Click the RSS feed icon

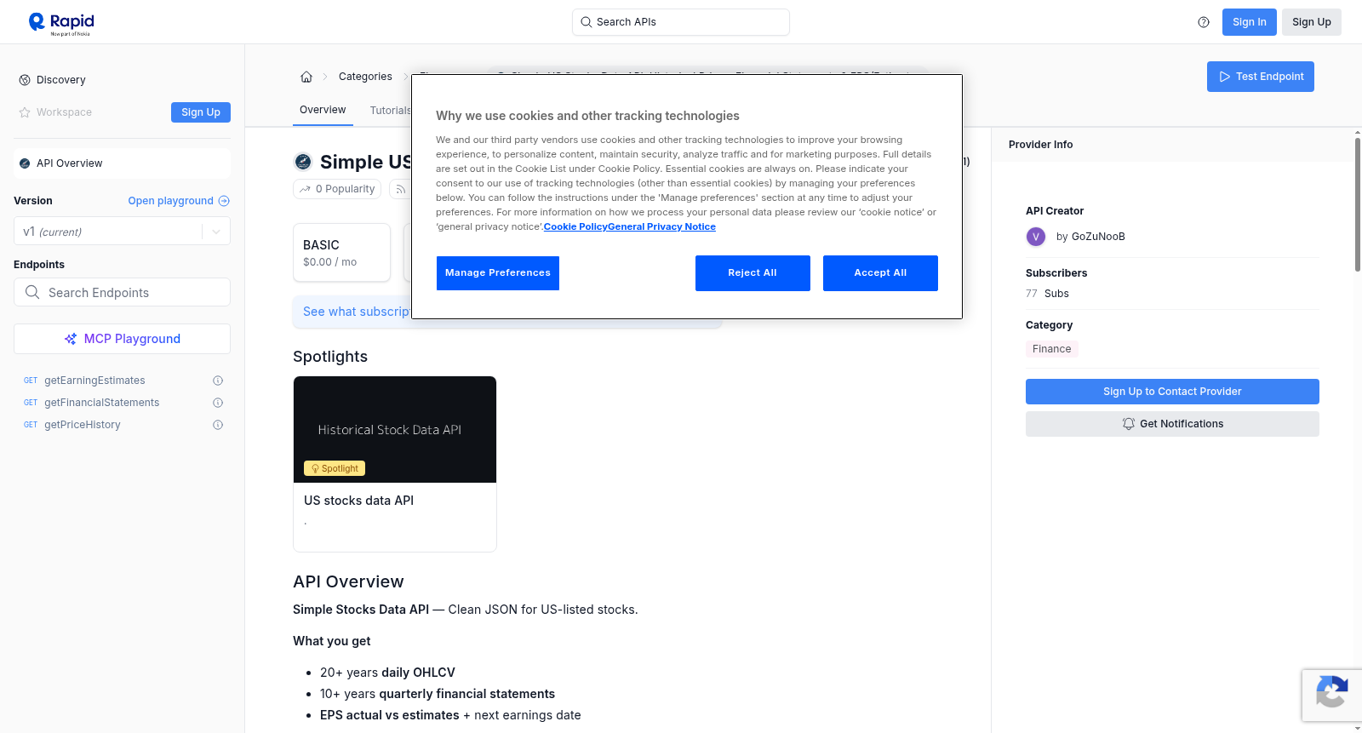(x=400, y=189)
